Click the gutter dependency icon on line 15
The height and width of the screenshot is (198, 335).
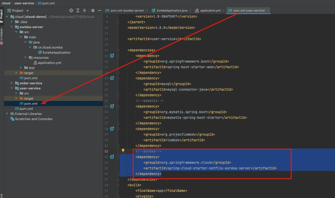click(x=112, y=55)
